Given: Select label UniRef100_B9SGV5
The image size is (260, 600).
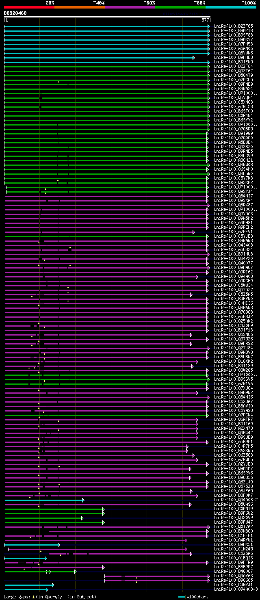Looking at the screenshot, I should coord(233,379).
